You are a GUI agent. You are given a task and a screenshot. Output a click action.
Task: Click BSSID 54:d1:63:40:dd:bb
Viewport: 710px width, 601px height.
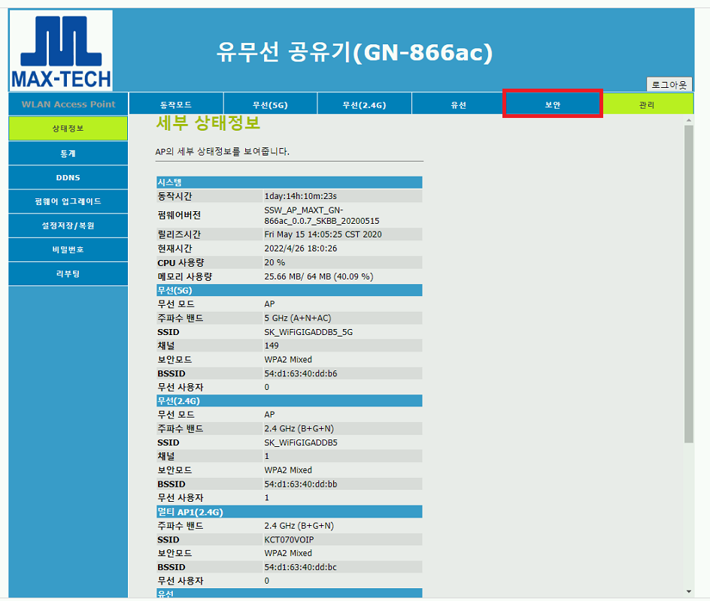301,484
